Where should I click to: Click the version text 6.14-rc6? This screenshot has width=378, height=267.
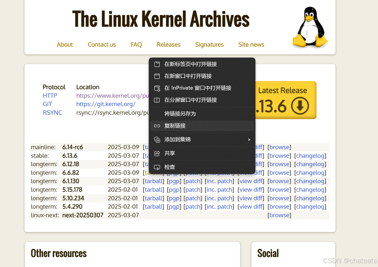(x=73, y=147)
